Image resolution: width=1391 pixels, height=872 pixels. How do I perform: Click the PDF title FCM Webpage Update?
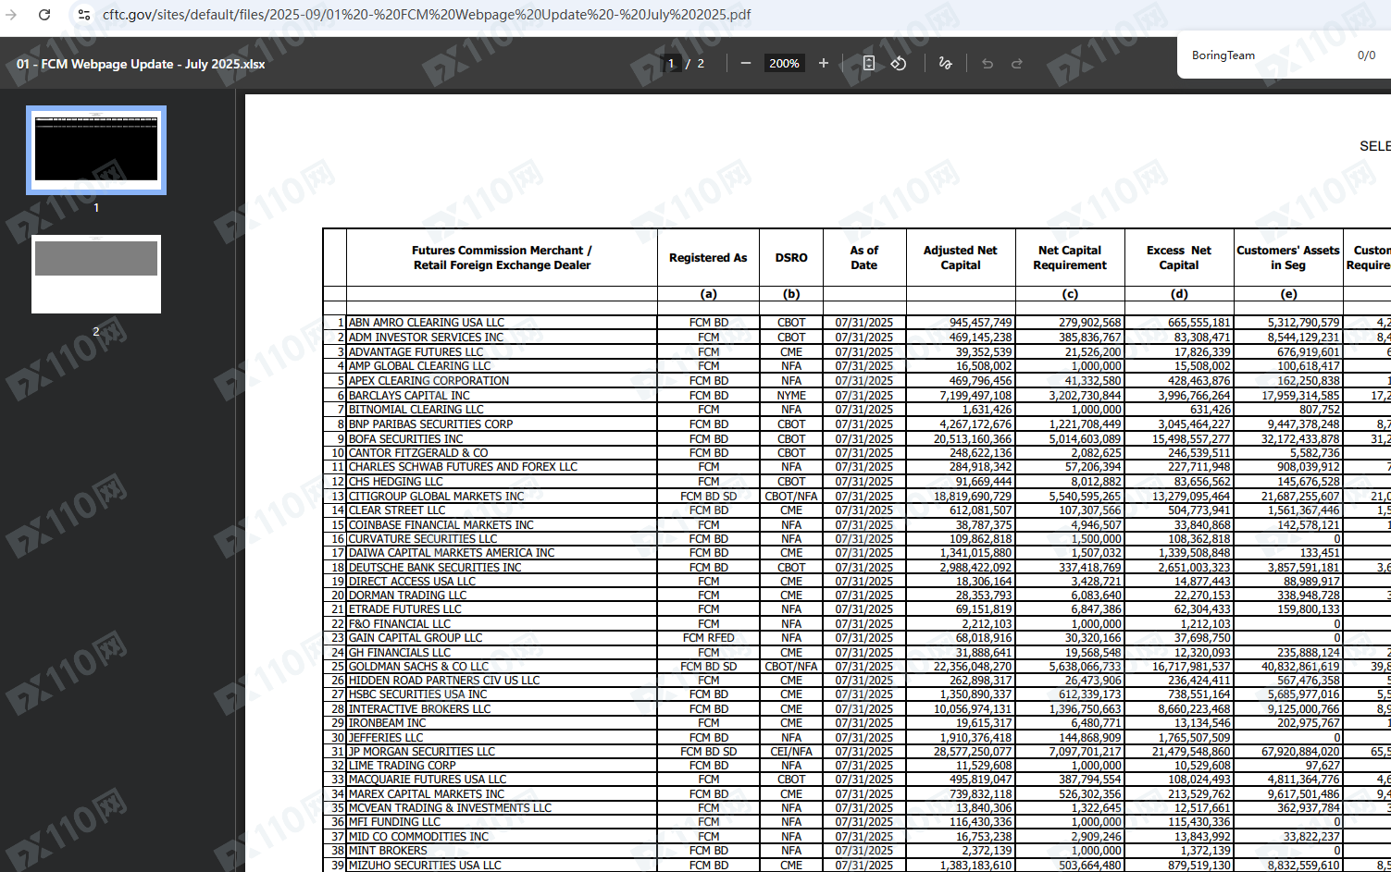pyautogui.click(x=141, y=64)
